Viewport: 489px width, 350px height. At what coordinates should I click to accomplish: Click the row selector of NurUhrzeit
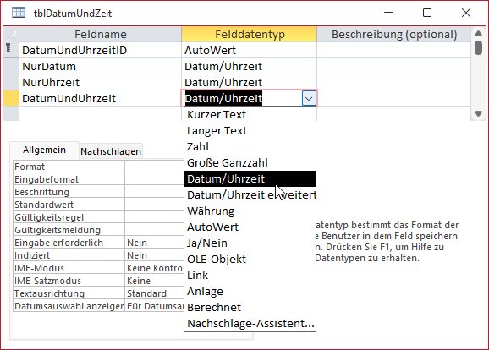[11, 82]
